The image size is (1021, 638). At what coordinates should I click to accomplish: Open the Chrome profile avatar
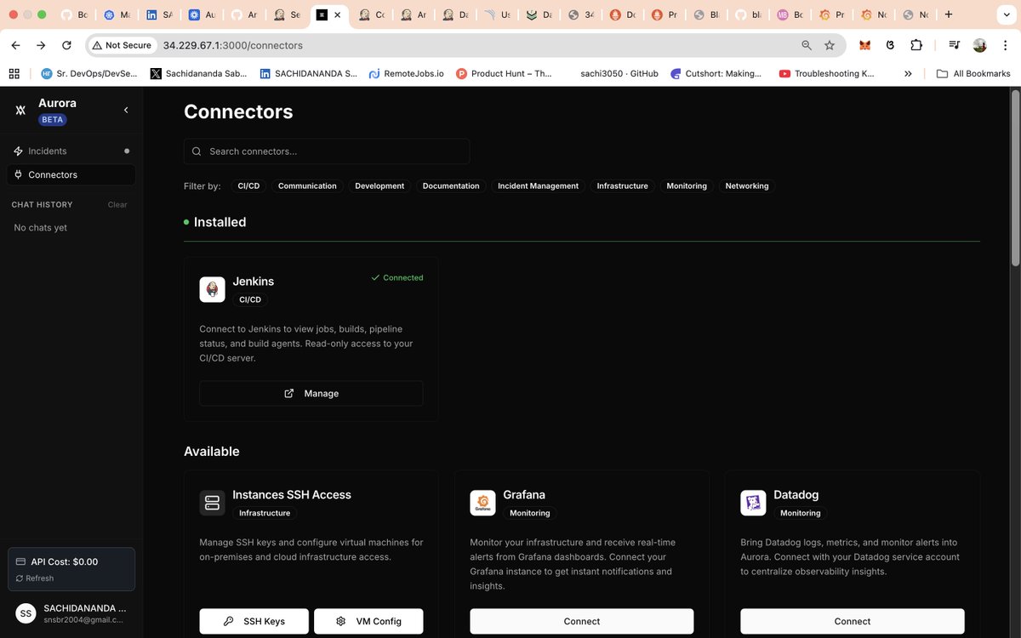(980, 45)
